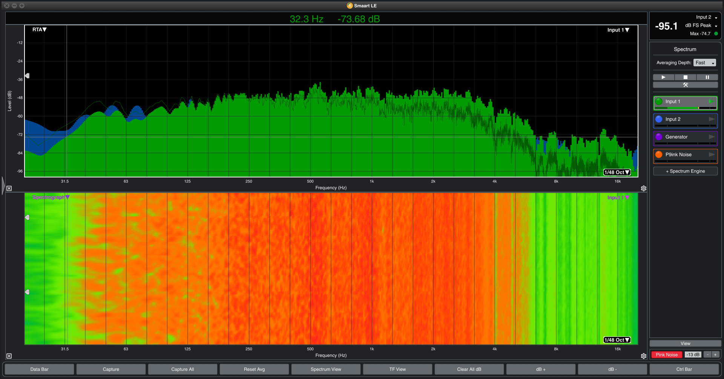Viewport: 724px width, 379px height.
Task: Open the RTA graph type dropdown
Action: pos(39,29)
